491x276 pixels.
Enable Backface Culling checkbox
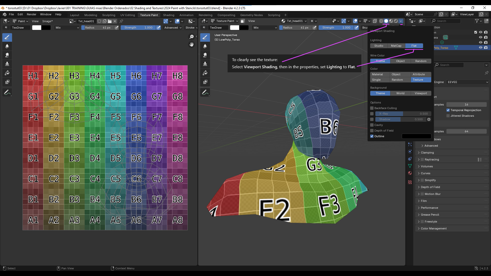coord(372,108)
